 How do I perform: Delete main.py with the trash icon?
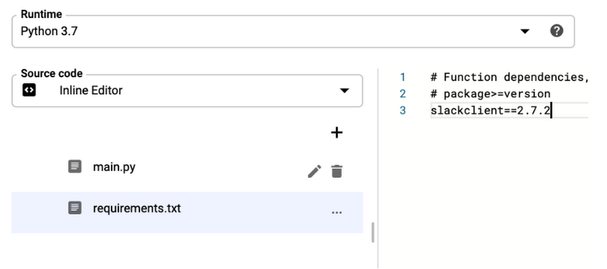337,171
